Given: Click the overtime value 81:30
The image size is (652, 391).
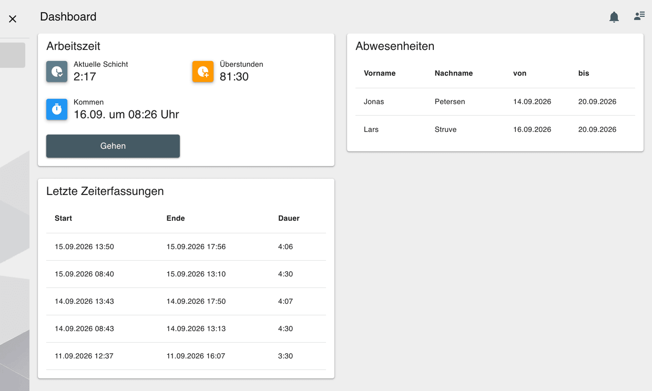Looking at the screenshot, I should [x=234, y=77].
